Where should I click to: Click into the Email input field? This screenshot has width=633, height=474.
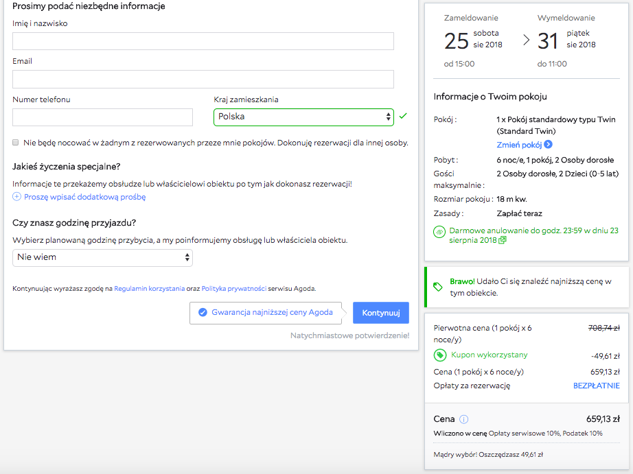[x=203, y=79]
